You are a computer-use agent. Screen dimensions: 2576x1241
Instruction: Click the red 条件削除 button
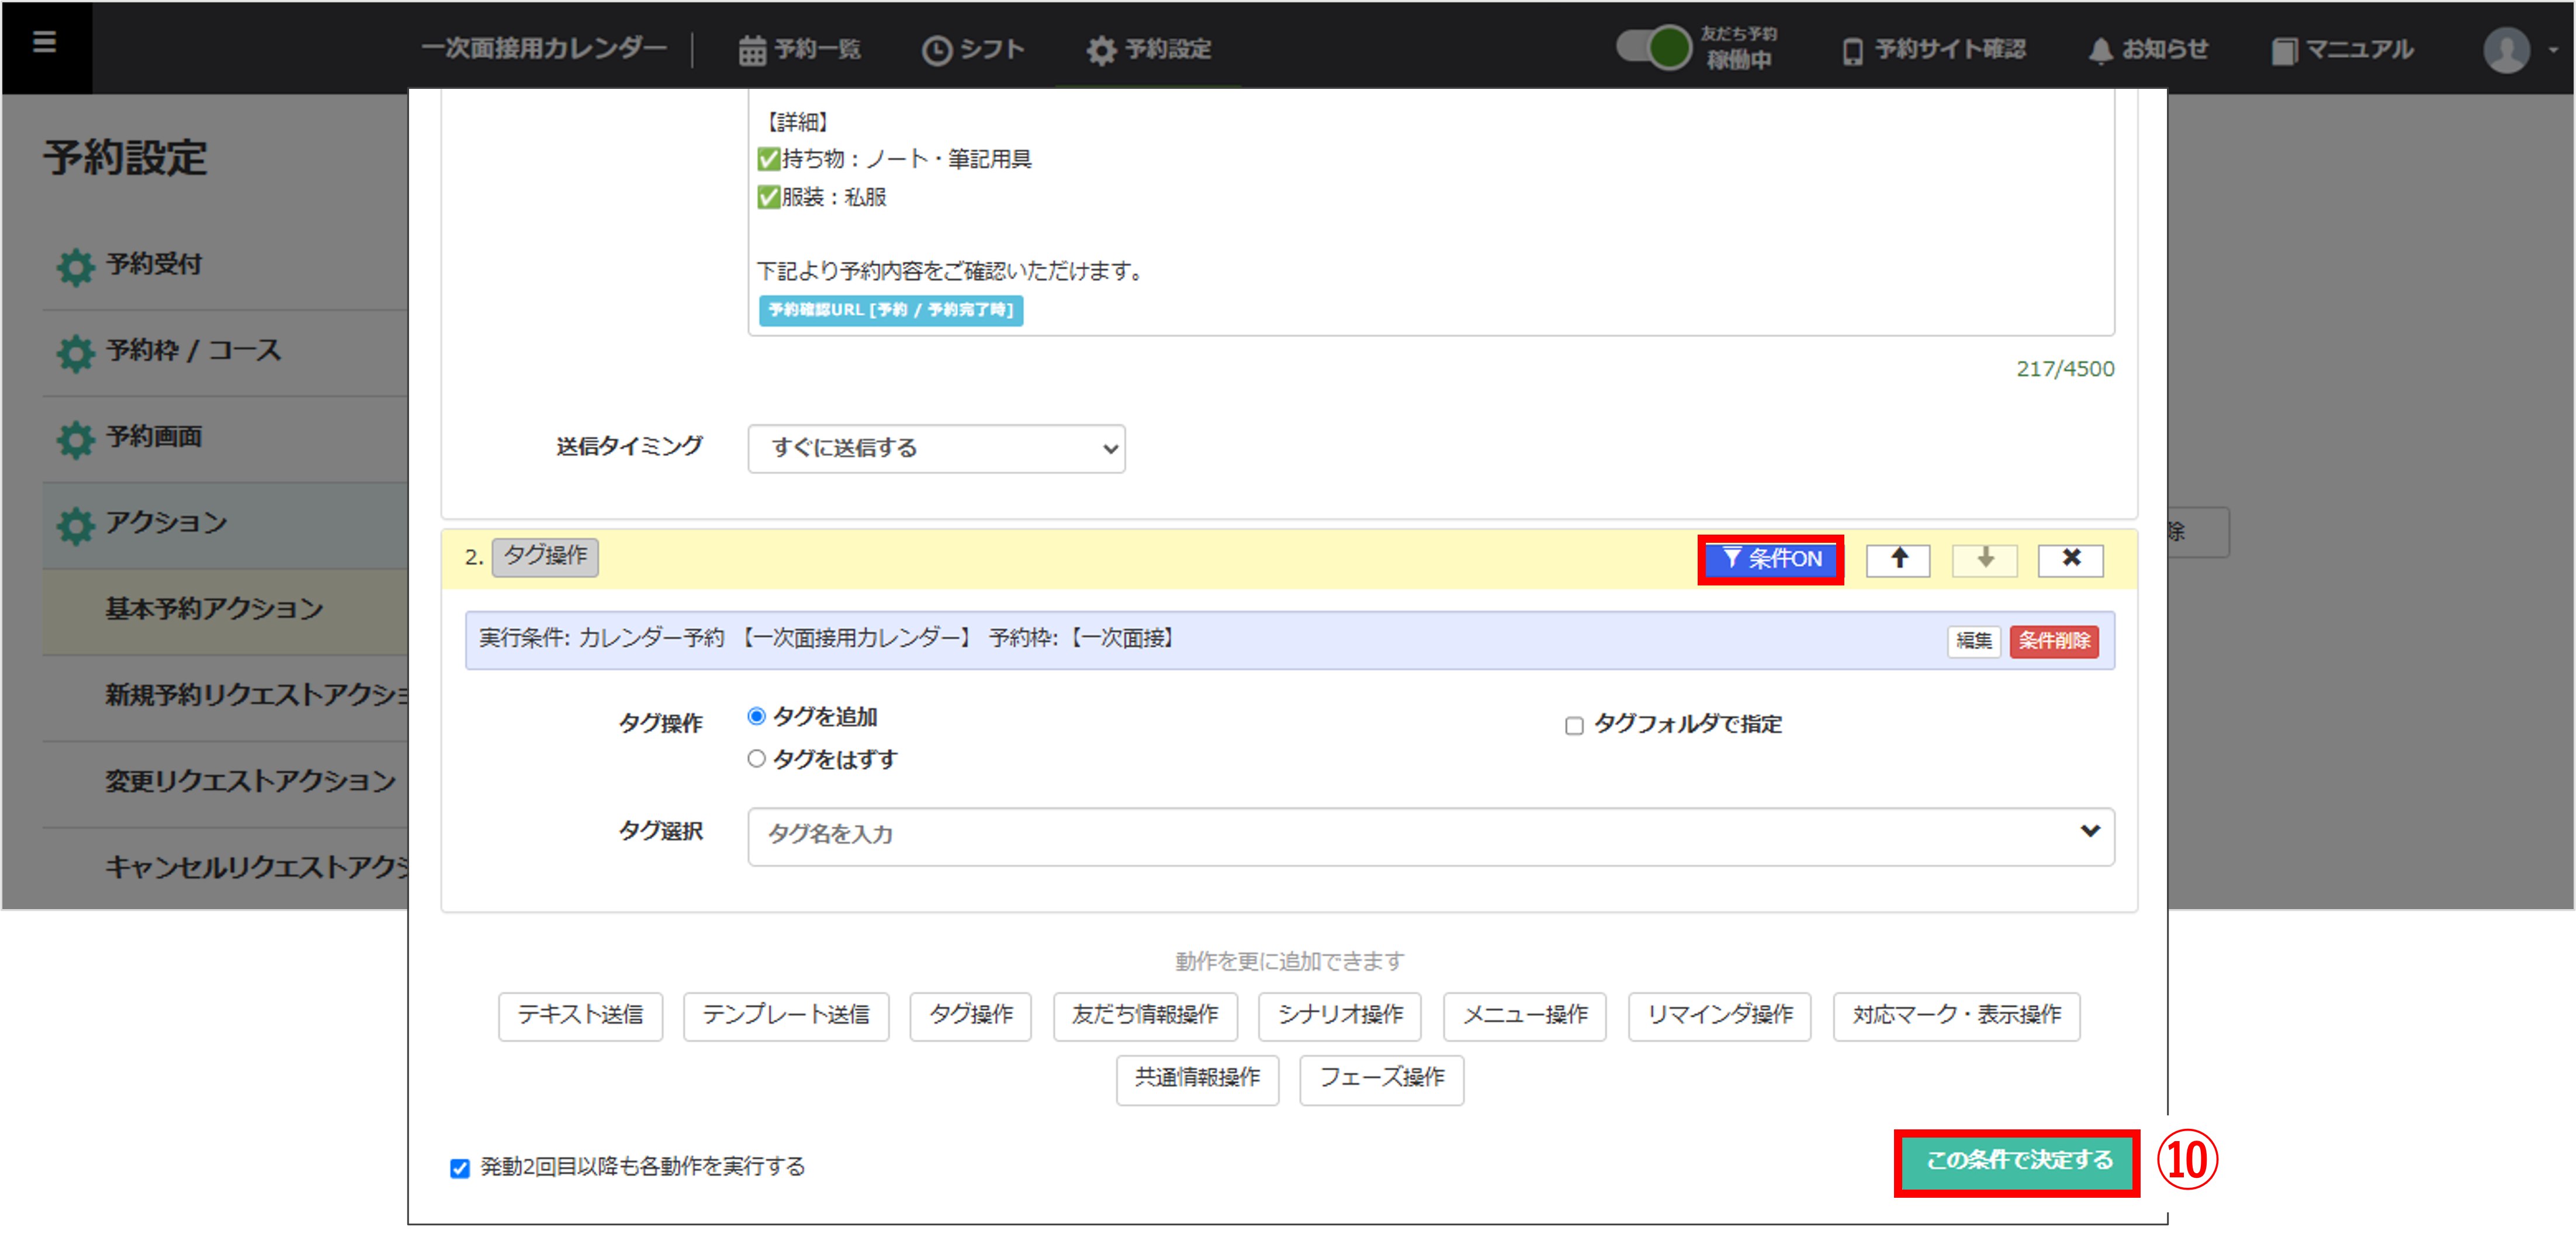[2053, 641]
